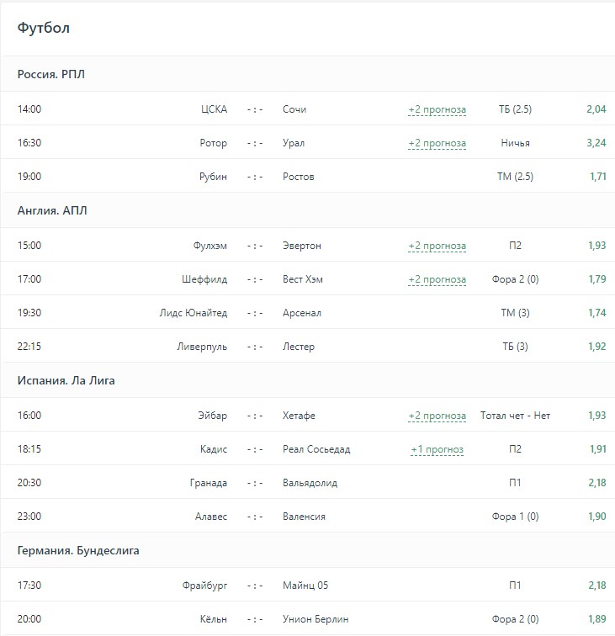Open '+2 прогноза' for Эйбар – Хетафе

tap(437, 416)
